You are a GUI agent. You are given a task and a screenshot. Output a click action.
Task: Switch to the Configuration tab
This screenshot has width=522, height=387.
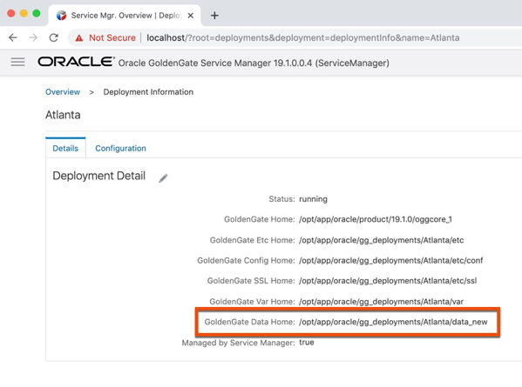click(120, 148)
